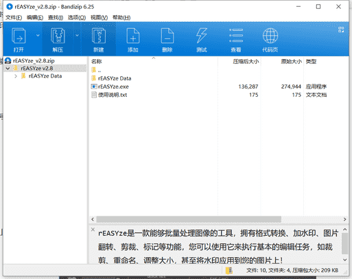Select rEASYze_v2.8.zip root in the tree
352x279 pixels.
click(x=34, y=60)
